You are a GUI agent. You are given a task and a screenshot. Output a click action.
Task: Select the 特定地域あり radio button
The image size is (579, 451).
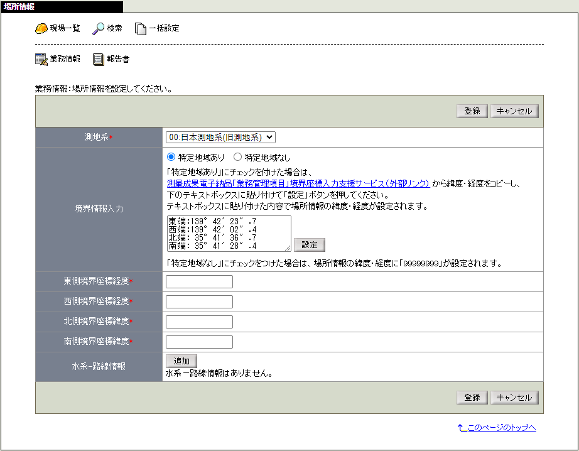pyautogui.click(x=171, y=157)
